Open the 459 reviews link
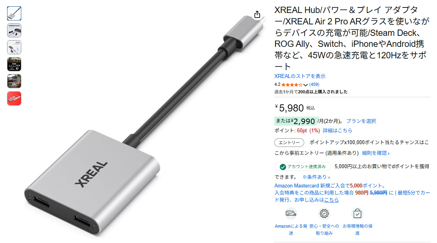The image size is (437, 243). [314, 84]
